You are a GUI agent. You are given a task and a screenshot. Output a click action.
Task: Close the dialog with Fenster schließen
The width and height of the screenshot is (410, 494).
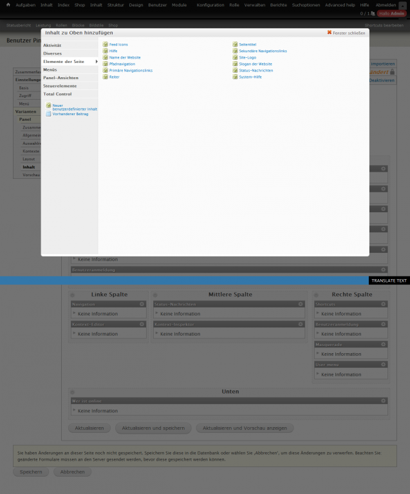pos(346,32)
